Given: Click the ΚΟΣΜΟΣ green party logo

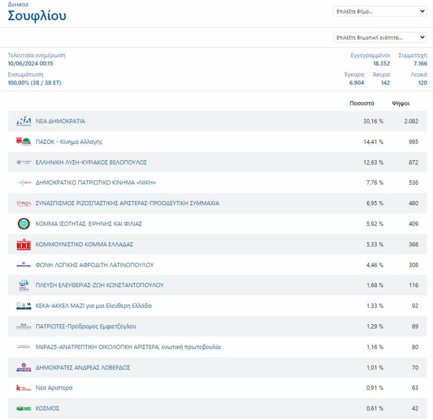Looking at the screenshot, I should (x=24, y=408).
